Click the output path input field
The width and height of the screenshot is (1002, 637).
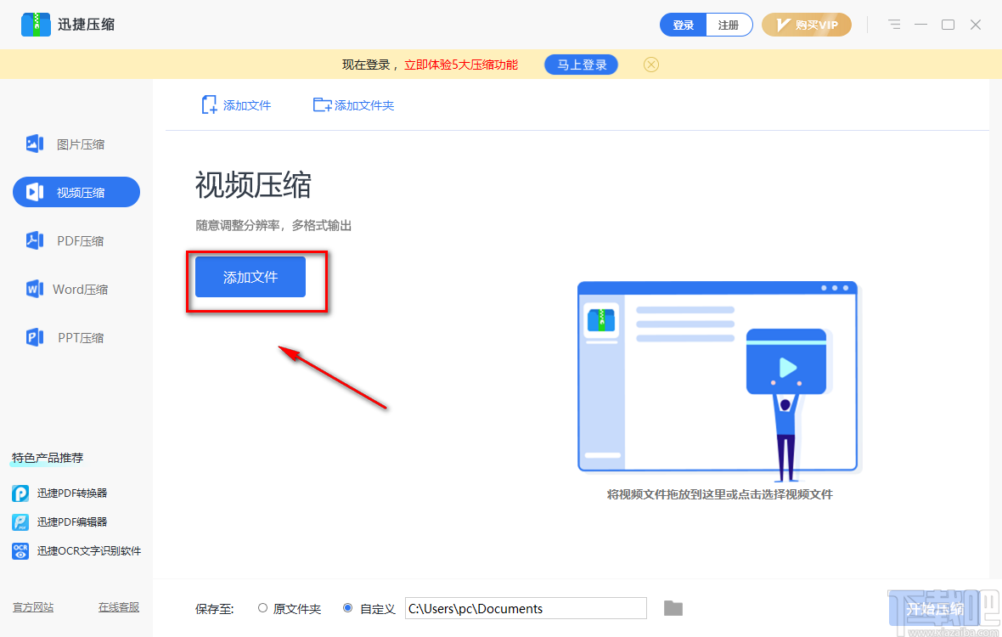pos(525,608)
